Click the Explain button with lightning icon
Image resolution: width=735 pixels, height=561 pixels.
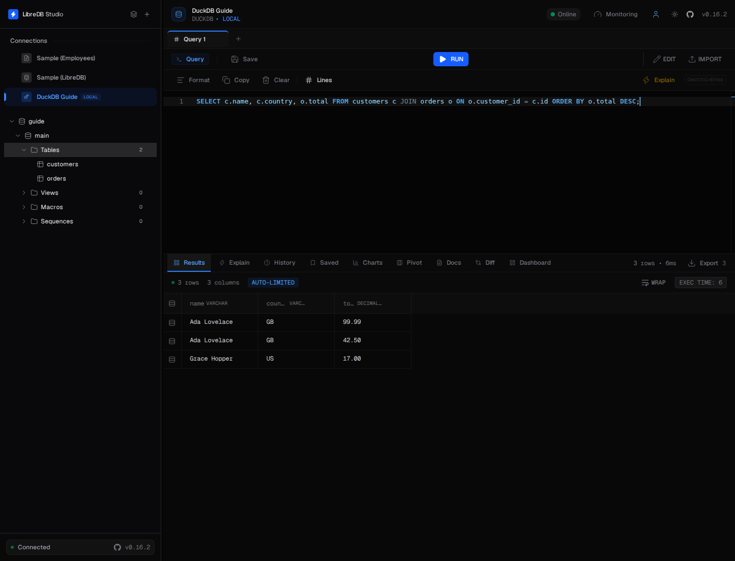tap(659, 80)
